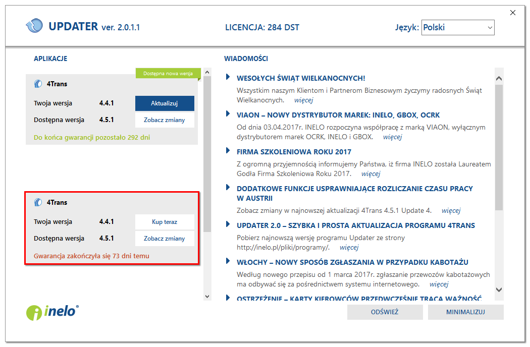Open the 'DODATKOWE FUNKCJE USPRAWNIAJĄCE ROZLICZANIE' headline
This screenshot has height=347, width=530.
(x=354, y=193)
